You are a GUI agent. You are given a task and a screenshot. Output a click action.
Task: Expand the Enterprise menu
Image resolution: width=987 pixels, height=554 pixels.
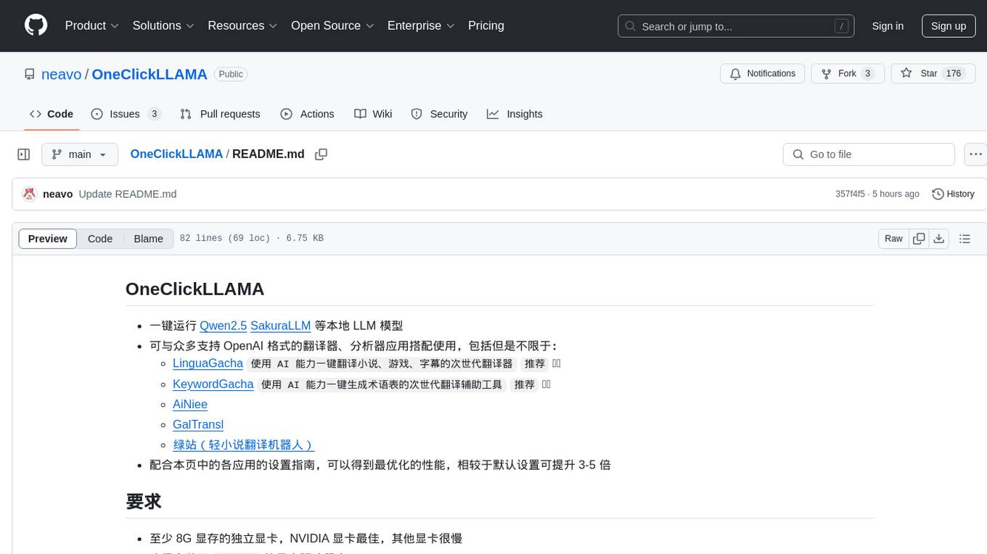[421, 25]
